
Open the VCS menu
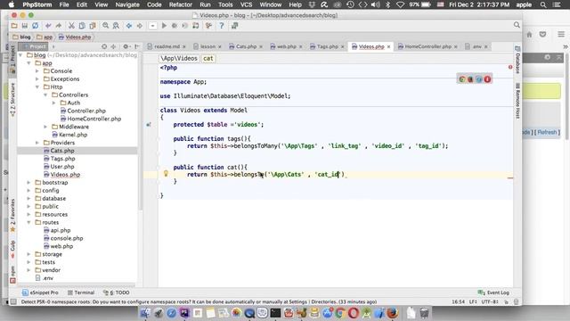tap(246, 4)
